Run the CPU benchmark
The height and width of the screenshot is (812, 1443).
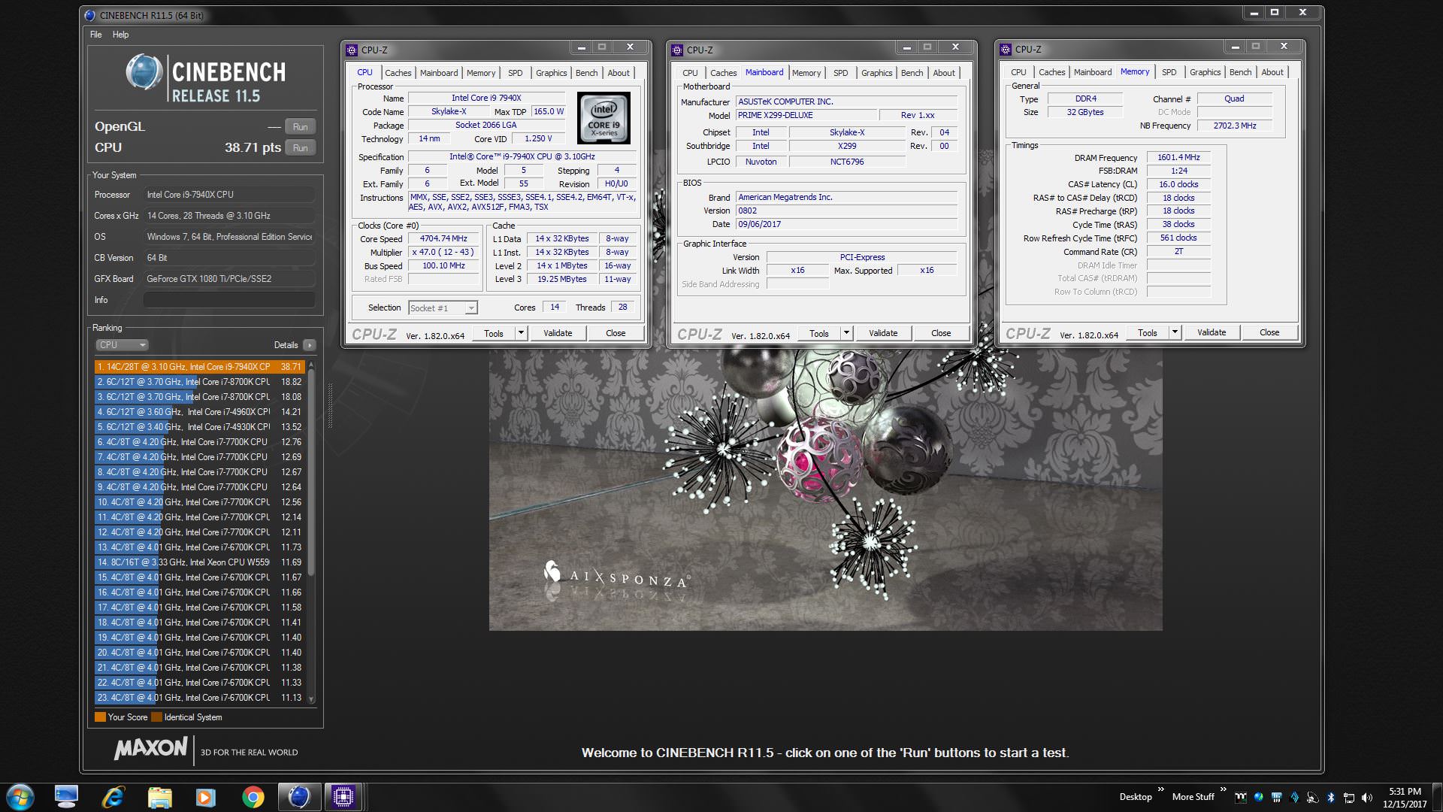[300, 148]
